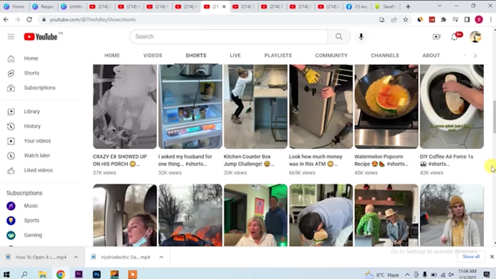Open the ATM money short thumbnail
The height and width of the screenshot is (279, 496).
321,107
